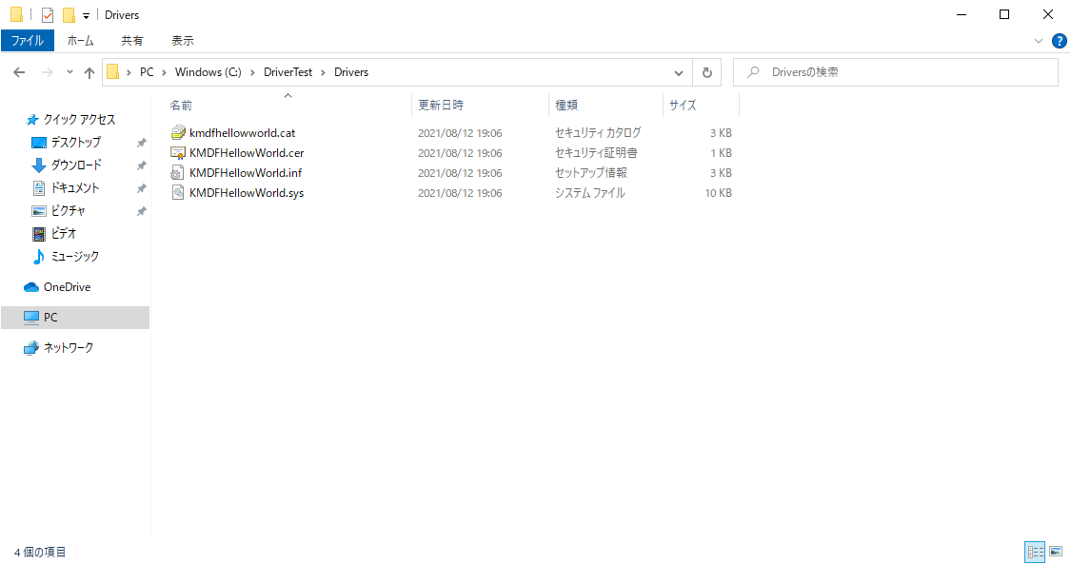Switch to details view layout icon

pyautogui.click(x=1036, y=552)
